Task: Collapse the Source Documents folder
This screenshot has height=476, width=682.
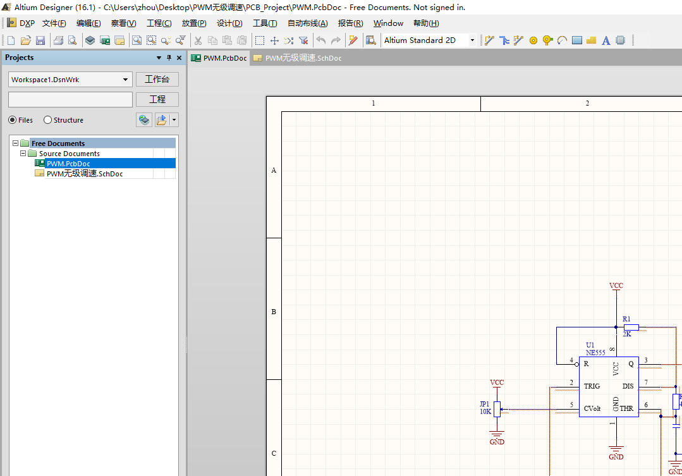Action: tap(23, 153)
